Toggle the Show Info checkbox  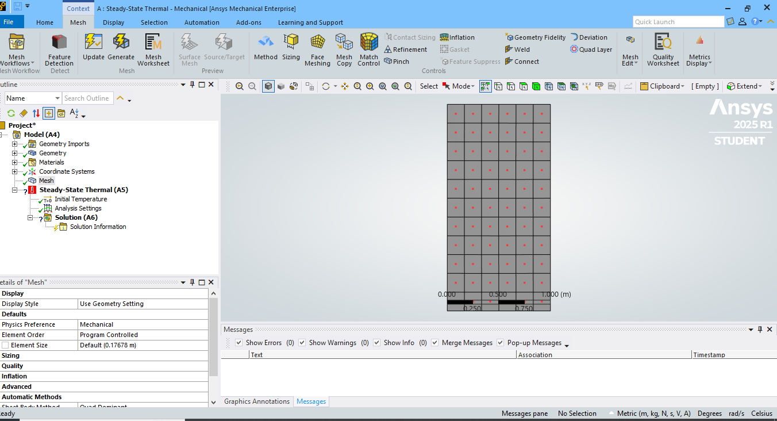tap(377, 343)
